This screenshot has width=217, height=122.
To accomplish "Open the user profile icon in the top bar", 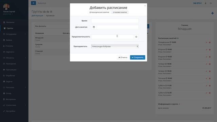I will pyautogui.click(x=205, y=3).
